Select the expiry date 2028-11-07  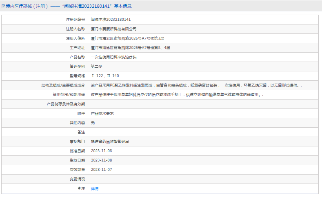(102, 170)
